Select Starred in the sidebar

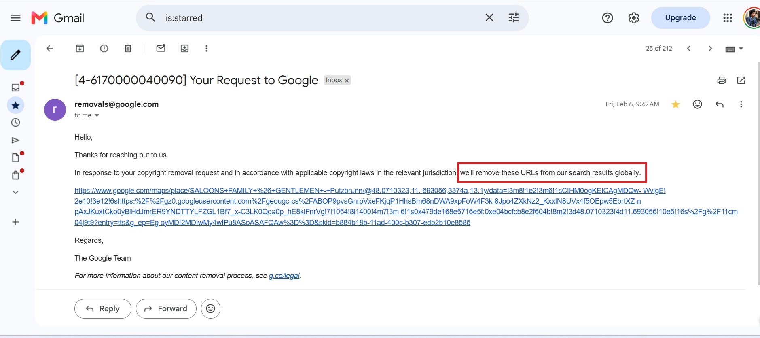15,105
